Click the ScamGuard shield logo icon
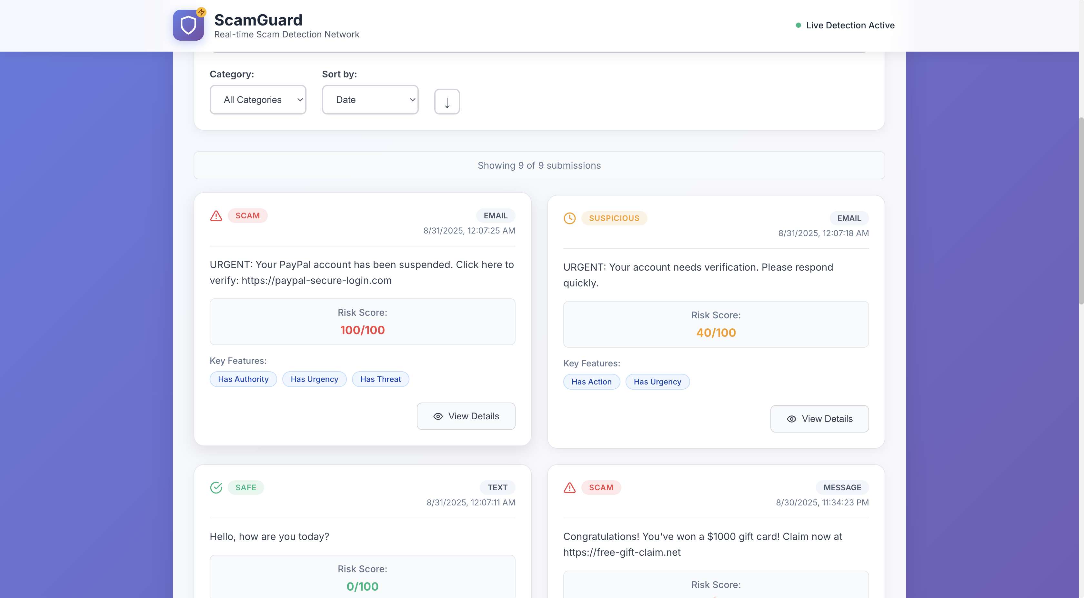The width and height of the screenshot is (1084, 598). point(188,25)
